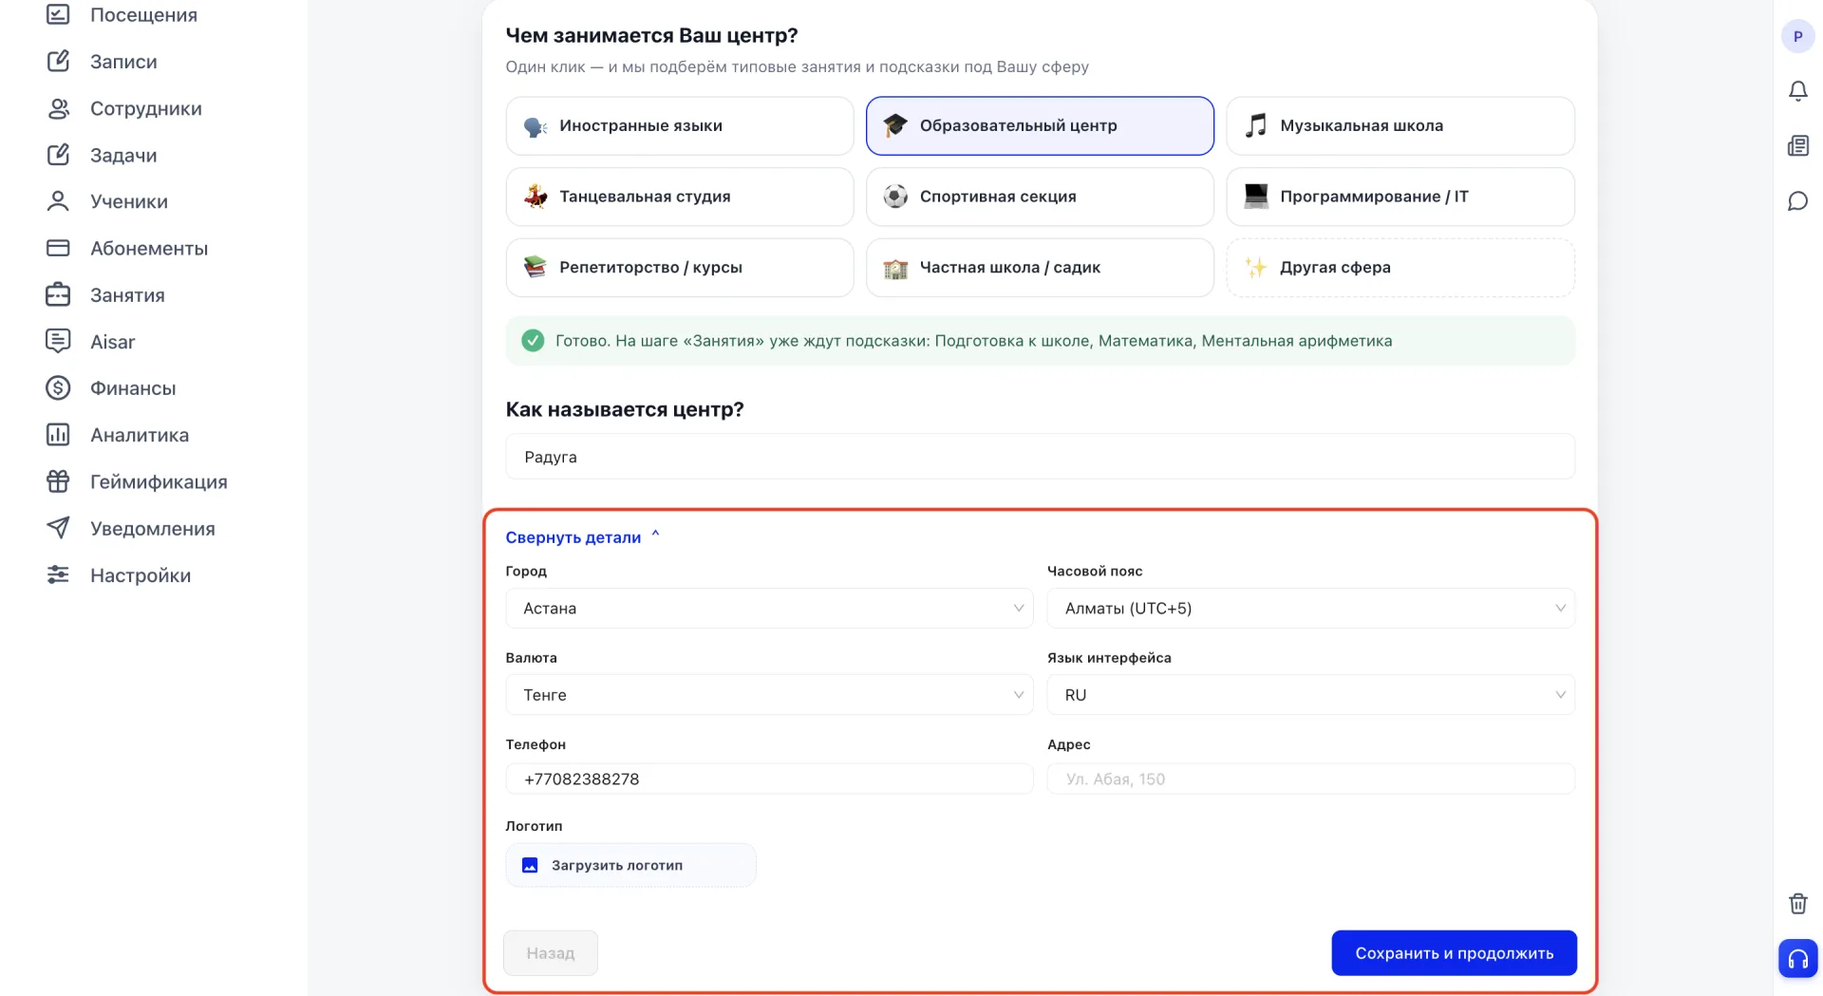Click the Абонементы card icon
Viewport: 1823px width, 996px height.
coord(58,248)
